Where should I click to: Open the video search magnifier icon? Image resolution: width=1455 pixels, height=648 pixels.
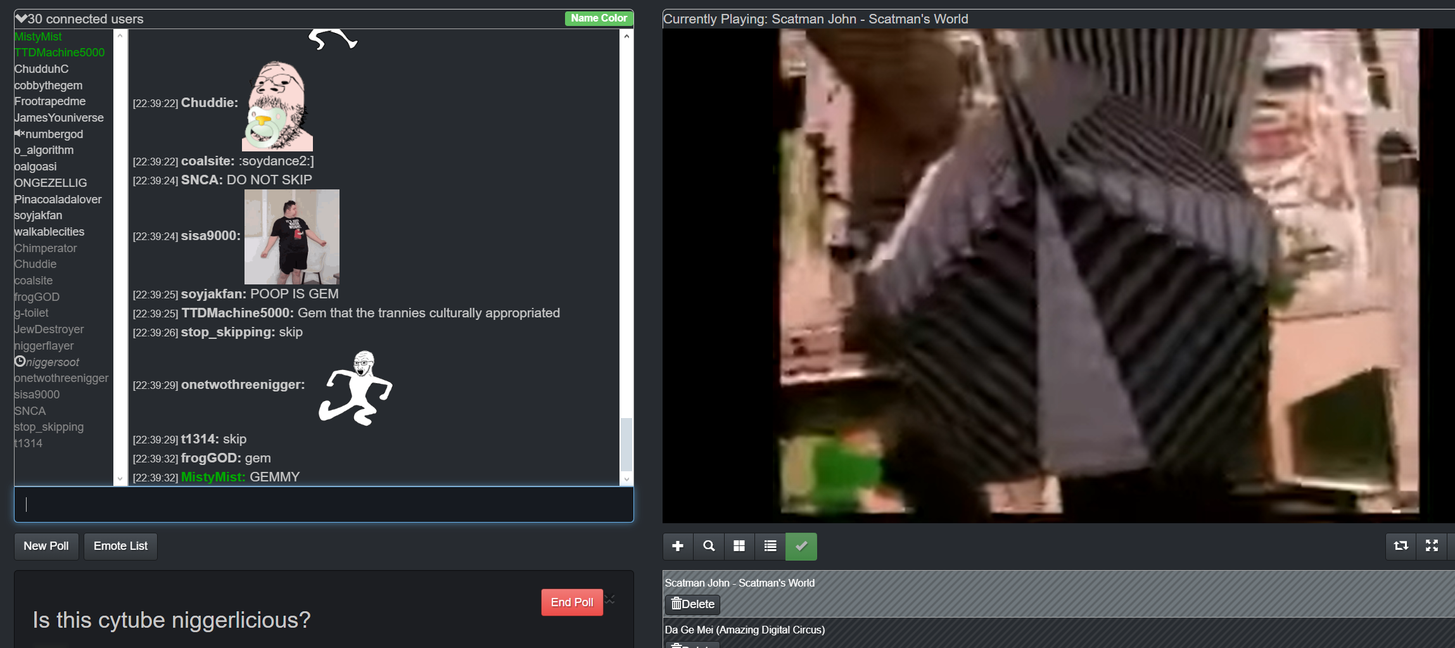coord(709,546)
